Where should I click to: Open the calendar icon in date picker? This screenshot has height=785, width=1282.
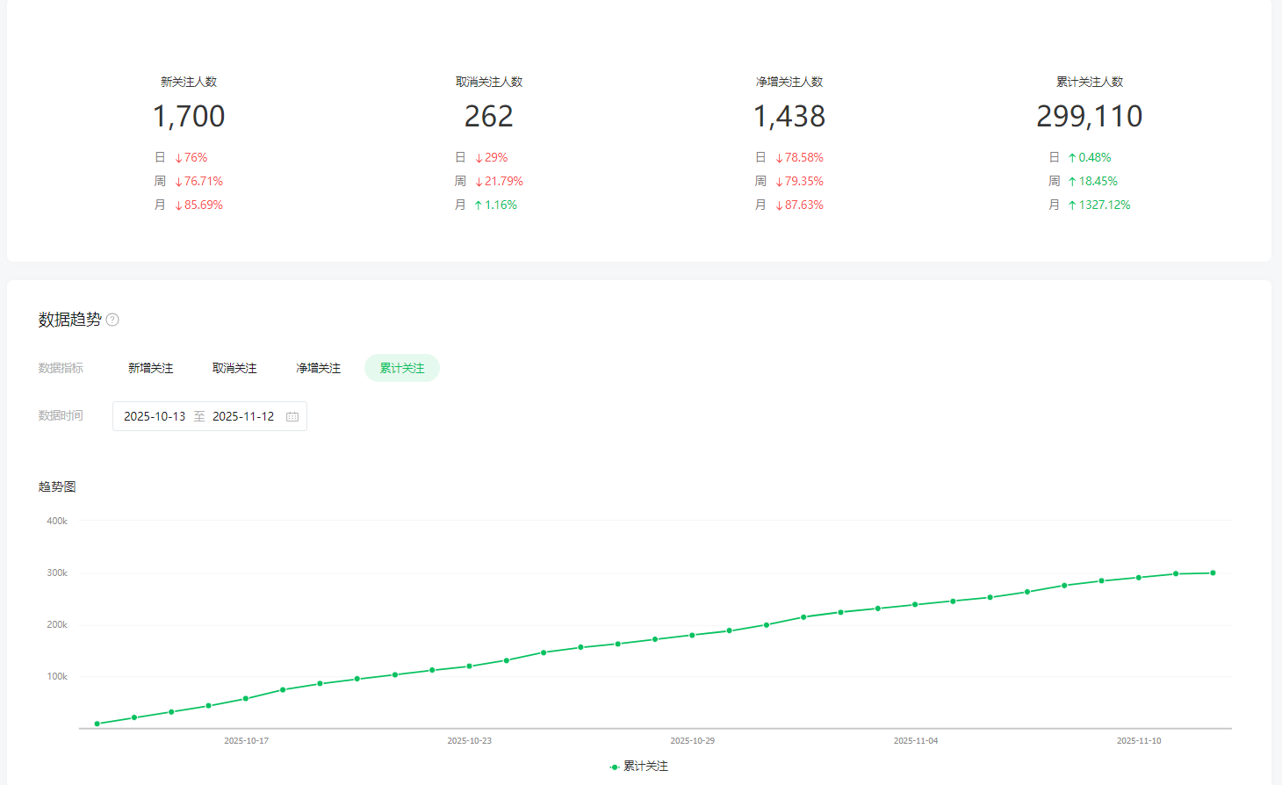click(x=292, y=416)
